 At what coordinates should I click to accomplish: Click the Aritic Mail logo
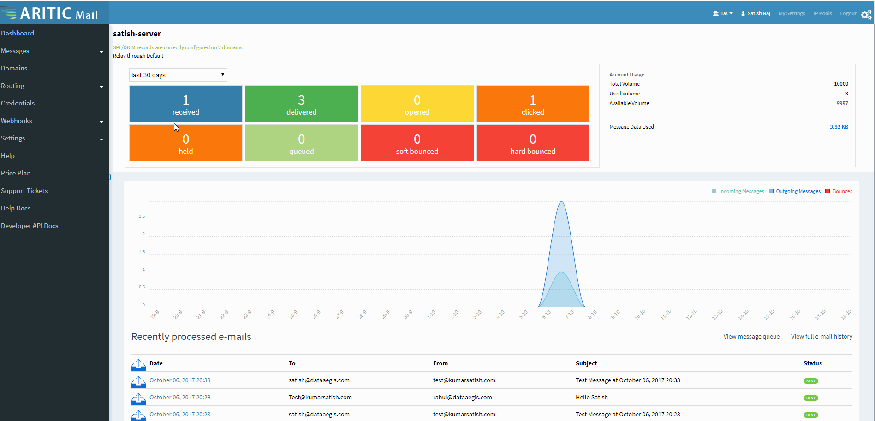point(50,13)
